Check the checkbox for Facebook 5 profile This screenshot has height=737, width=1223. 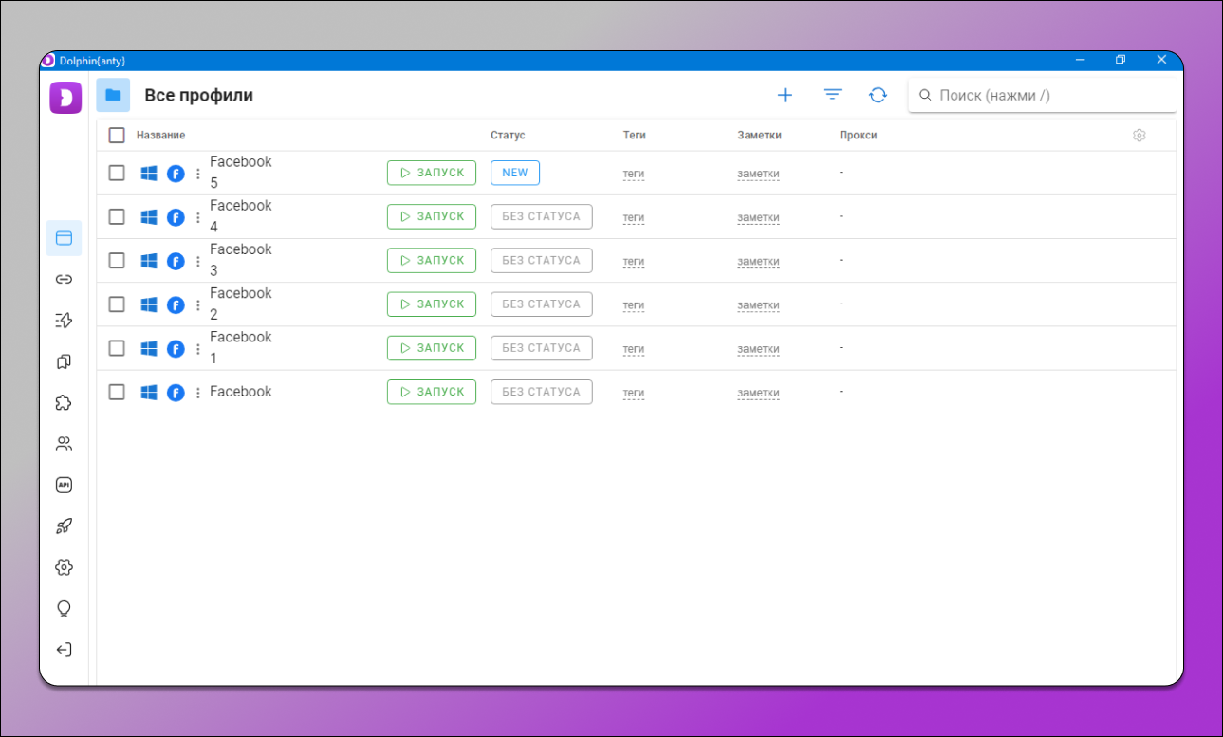[x=117, y=173]
